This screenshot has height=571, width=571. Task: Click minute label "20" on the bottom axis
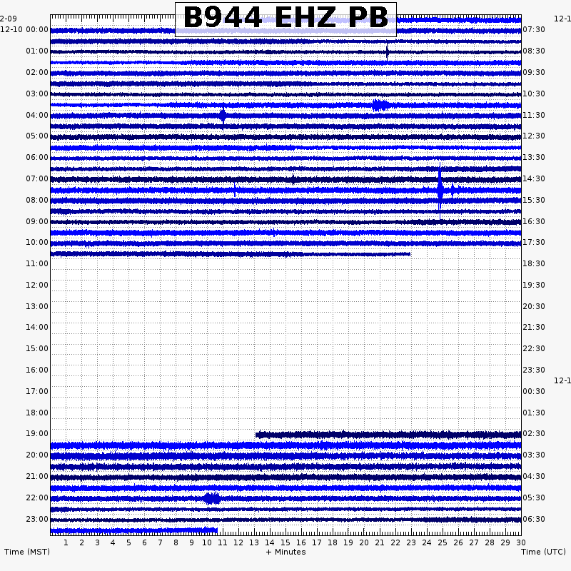(364, 543)
